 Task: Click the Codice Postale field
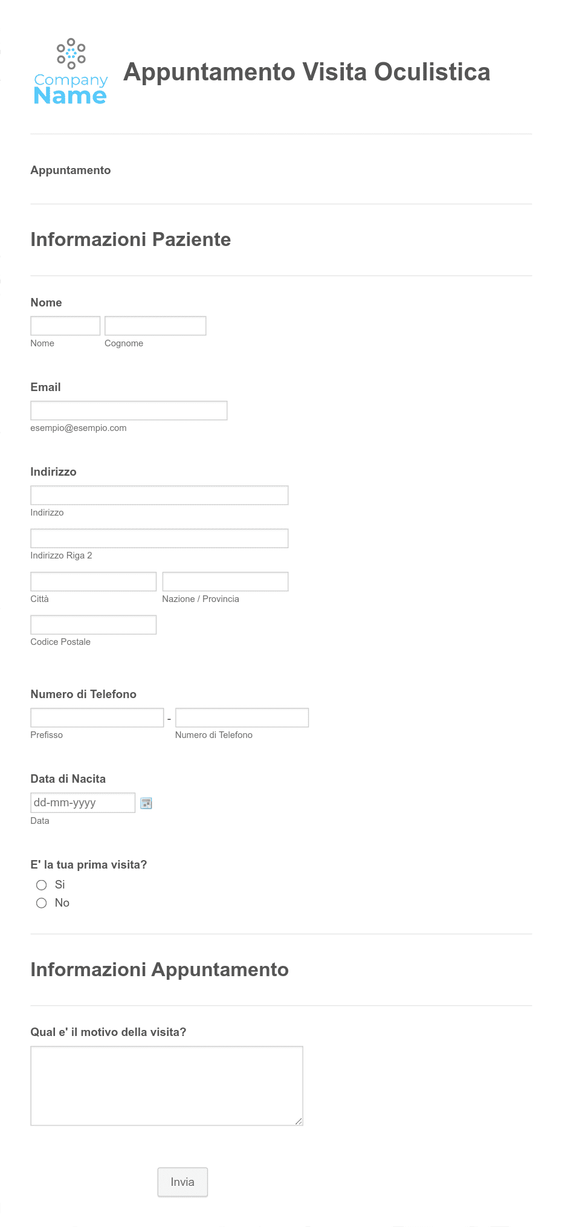pos(94,625)
